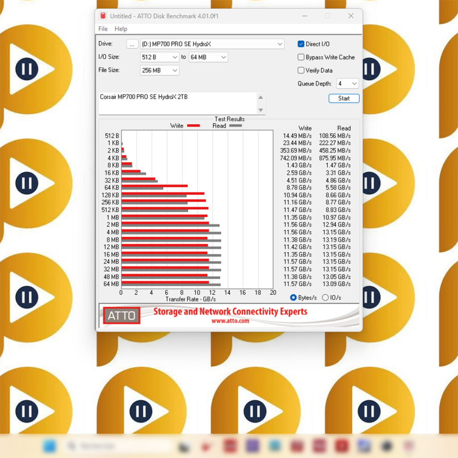
Task: Click the "Queue Depth:" label
Action: point(314,84)
